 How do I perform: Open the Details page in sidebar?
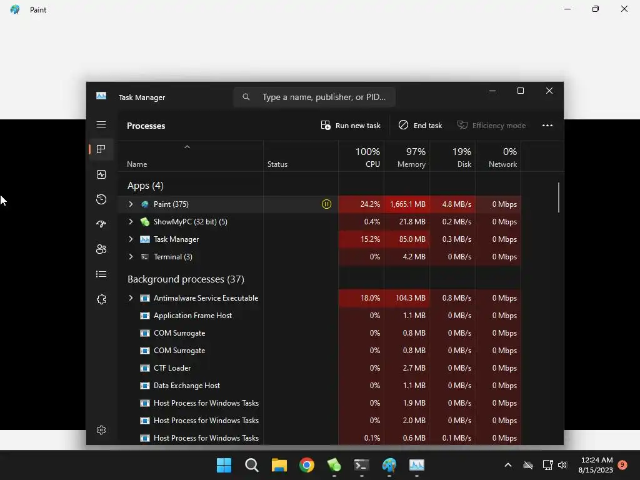(101, 274)
